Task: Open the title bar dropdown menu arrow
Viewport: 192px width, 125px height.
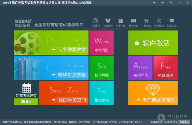Action: [x=171, y=3]
